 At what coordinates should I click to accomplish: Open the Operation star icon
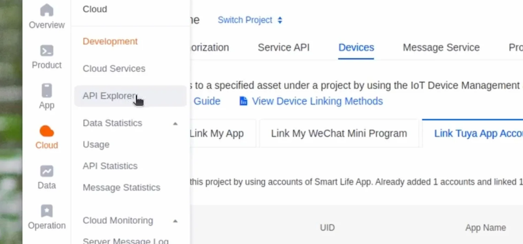coord(46,211)
